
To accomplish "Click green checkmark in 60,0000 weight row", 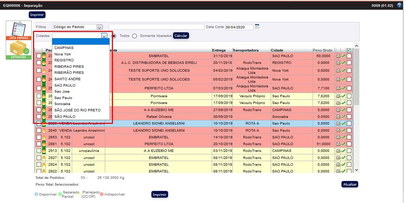I will [343, 56].
